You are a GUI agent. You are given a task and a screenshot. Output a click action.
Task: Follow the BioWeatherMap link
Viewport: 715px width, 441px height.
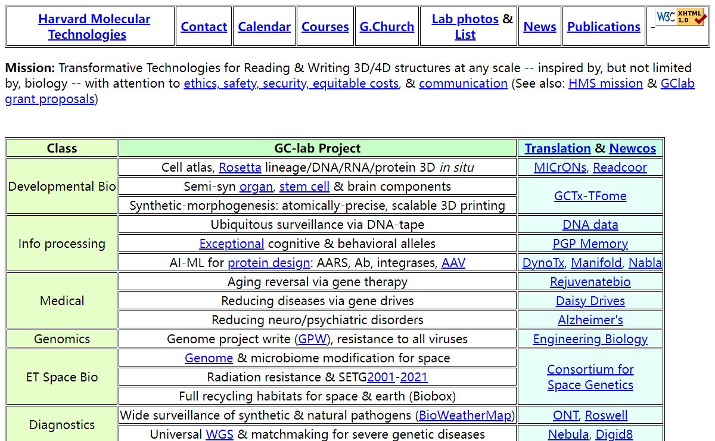tap(465, 415)
